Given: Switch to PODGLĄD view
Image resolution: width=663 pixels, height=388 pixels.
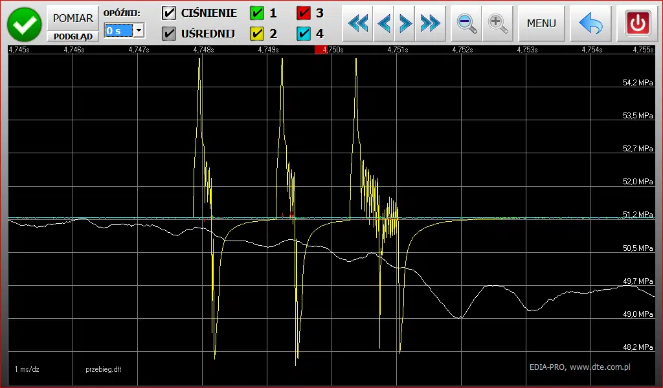Looking at the screenshot, I should click(72, 36).
